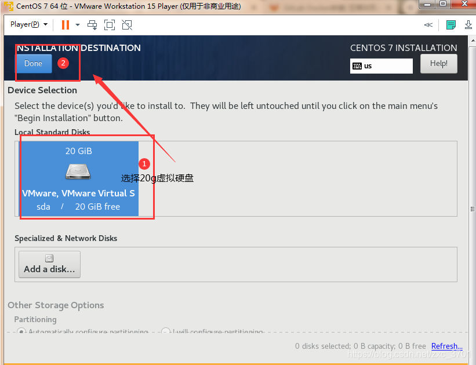Click the 'CENTOS 7 INSTALLATION' title
476x365 pixels.
pyautogui.click(x=404, y=48)
